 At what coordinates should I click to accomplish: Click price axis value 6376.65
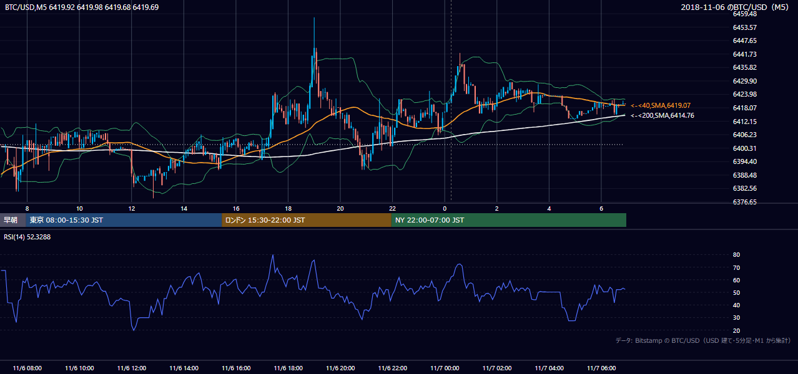744,202
